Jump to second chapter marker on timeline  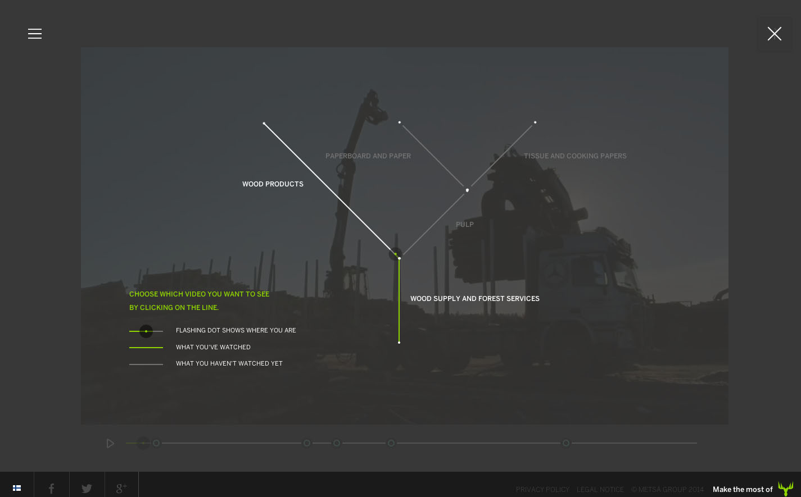[x=307, y=443]
